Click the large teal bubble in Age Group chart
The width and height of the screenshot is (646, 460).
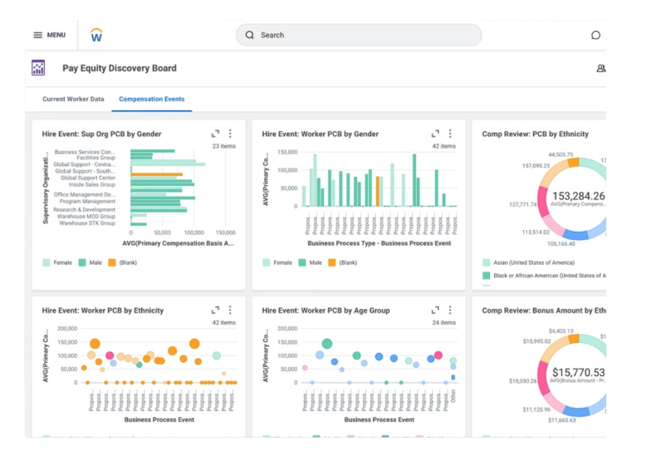pos(326,343)
